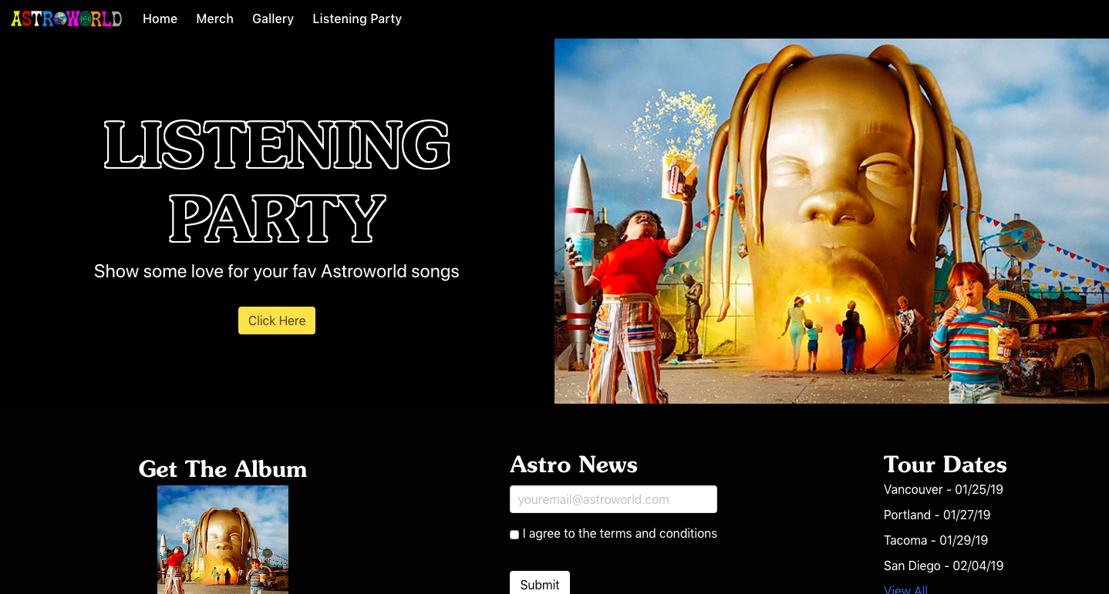1109x594 pixels.
Task: Open the small album cover thumbnail
Action: [223, 539]
